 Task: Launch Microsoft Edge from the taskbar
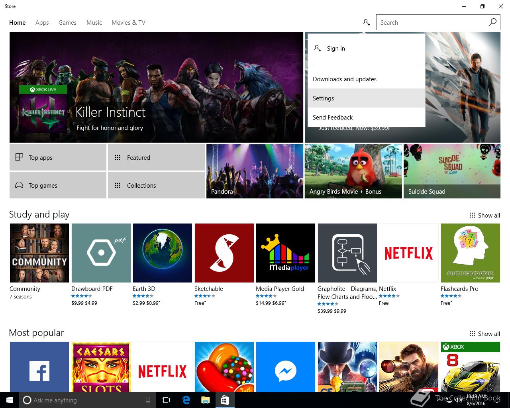pos(186,400)
